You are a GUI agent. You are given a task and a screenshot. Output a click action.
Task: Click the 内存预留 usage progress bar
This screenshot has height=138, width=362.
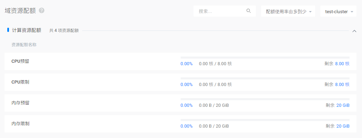tap(265, 99)
